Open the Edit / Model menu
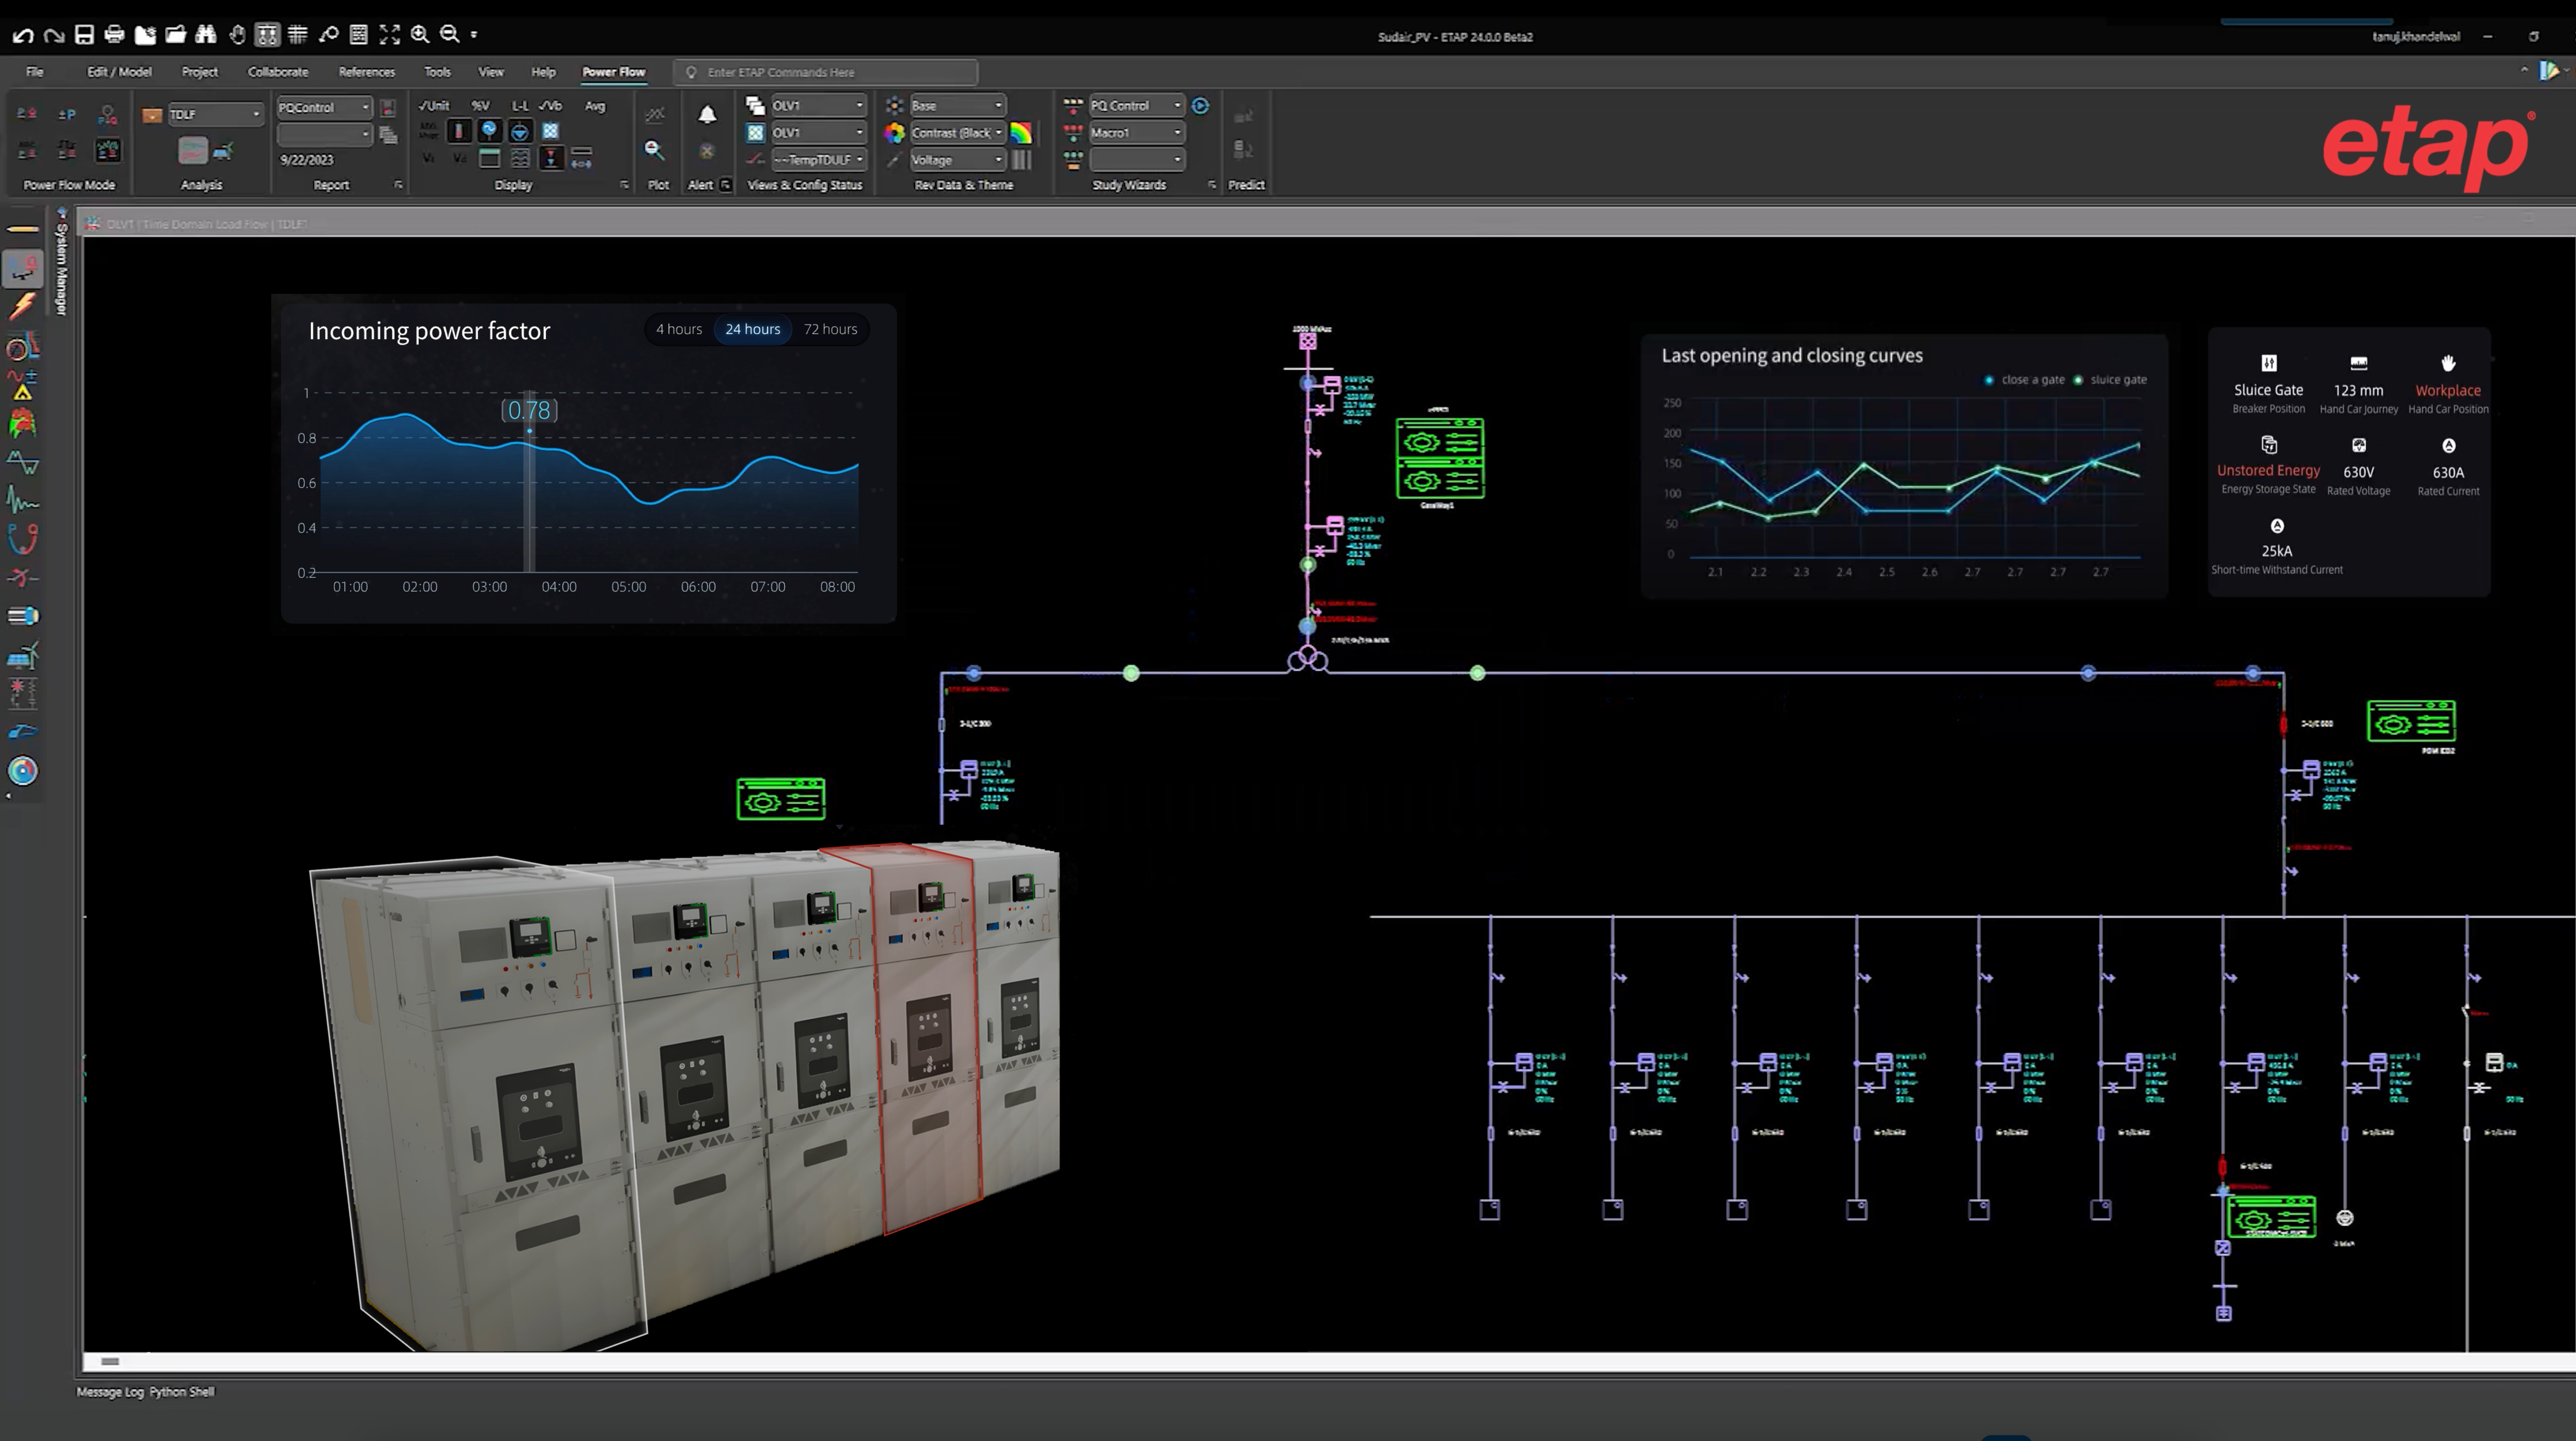The height and width of the screenshot is (1441, 2576). (119, 72)
